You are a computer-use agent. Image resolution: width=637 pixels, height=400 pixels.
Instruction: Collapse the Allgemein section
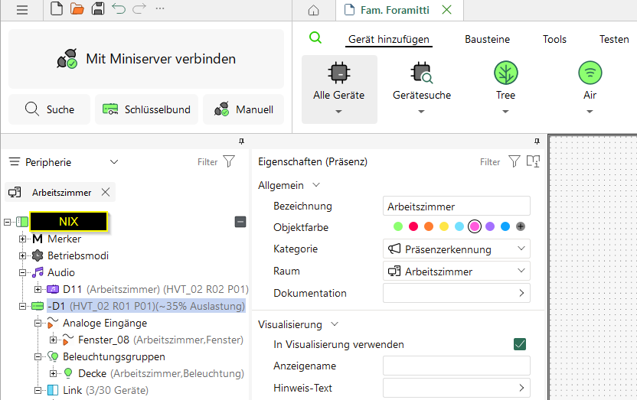[316, 185]
